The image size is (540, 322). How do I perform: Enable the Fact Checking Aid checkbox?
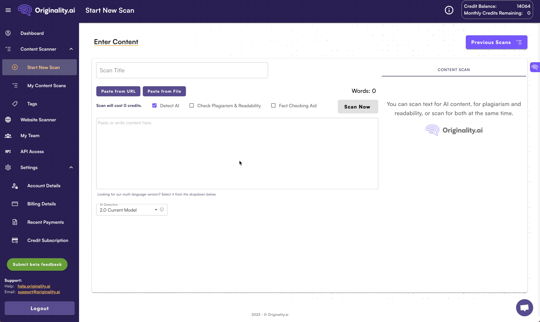[273, 105]
